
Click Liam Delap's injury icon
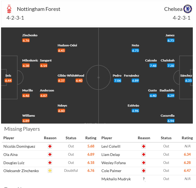pyautogui.click(x=144, y=155)
